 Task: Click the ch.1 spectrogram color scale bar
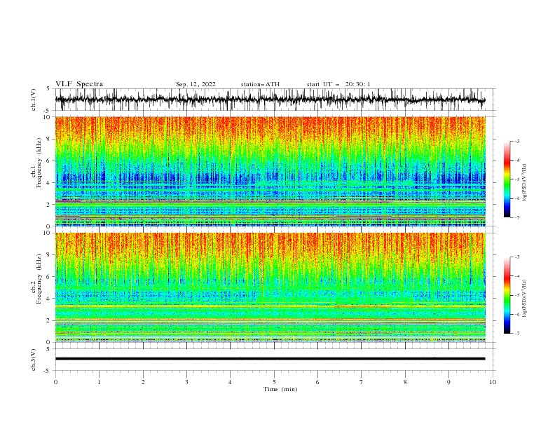coord(507,179)
